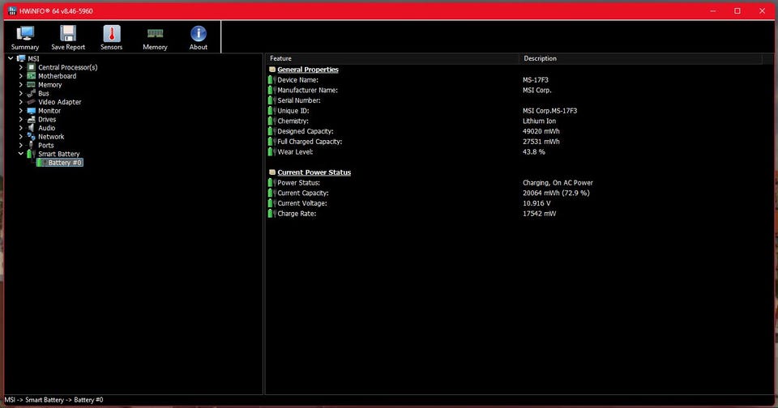Click the Video Adapter card icon
778x408 pixels.
[32, 102]
